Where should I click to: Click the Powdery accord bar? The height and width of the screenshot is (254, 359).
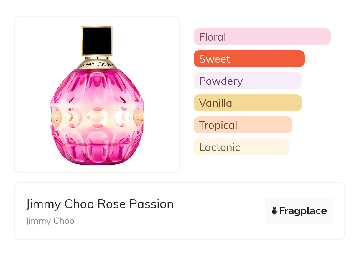coord(247,81)
